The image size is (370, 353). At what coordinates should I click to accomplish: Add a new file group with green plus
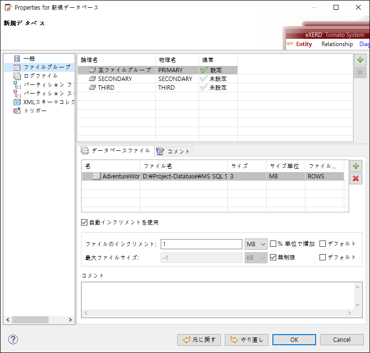pyautogui.click(x=360, y=60)
